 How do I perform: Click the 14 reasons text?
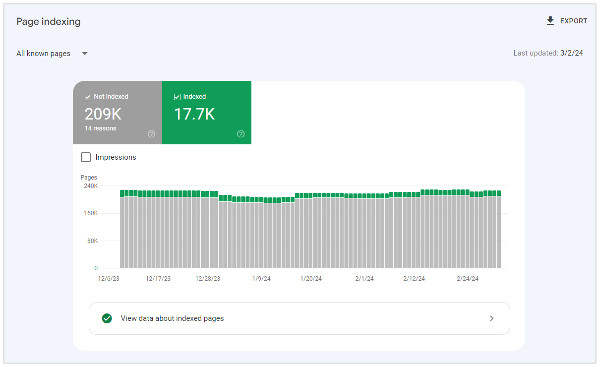(x=100, y=128)
